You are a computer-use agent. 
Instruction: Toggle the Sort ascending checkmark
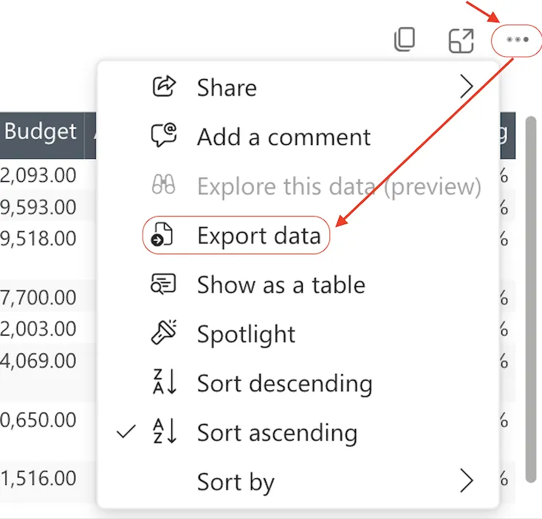pos(126,432)
